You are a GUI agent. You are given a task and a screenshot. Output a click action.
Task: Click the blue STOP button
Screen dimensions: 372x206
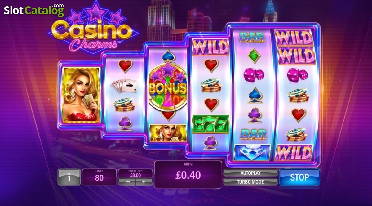point(299,177)
